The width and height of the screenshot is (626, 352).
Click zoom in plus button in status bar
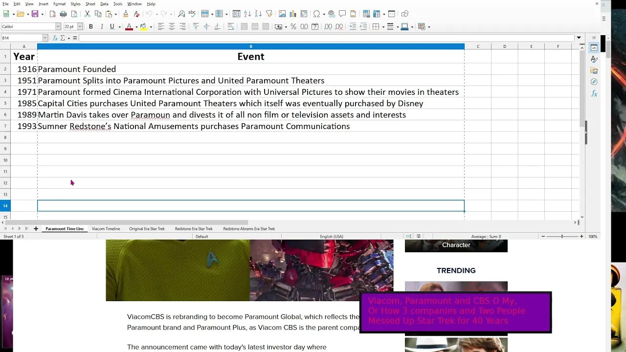(x=581, y=237)
